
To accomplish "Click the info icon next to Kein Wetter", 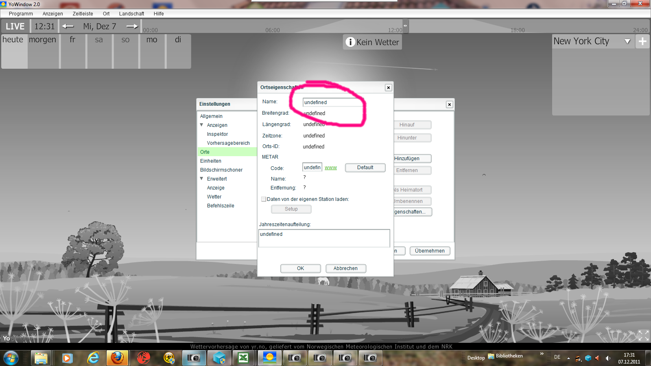I will coord(350,42).
